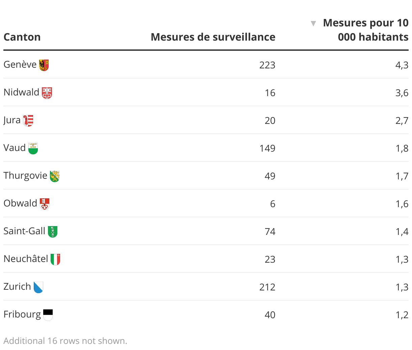The height and width of the screenshot is (350, 412).
Task: Click the value 223 for Genève
Action: coord(267,65)
